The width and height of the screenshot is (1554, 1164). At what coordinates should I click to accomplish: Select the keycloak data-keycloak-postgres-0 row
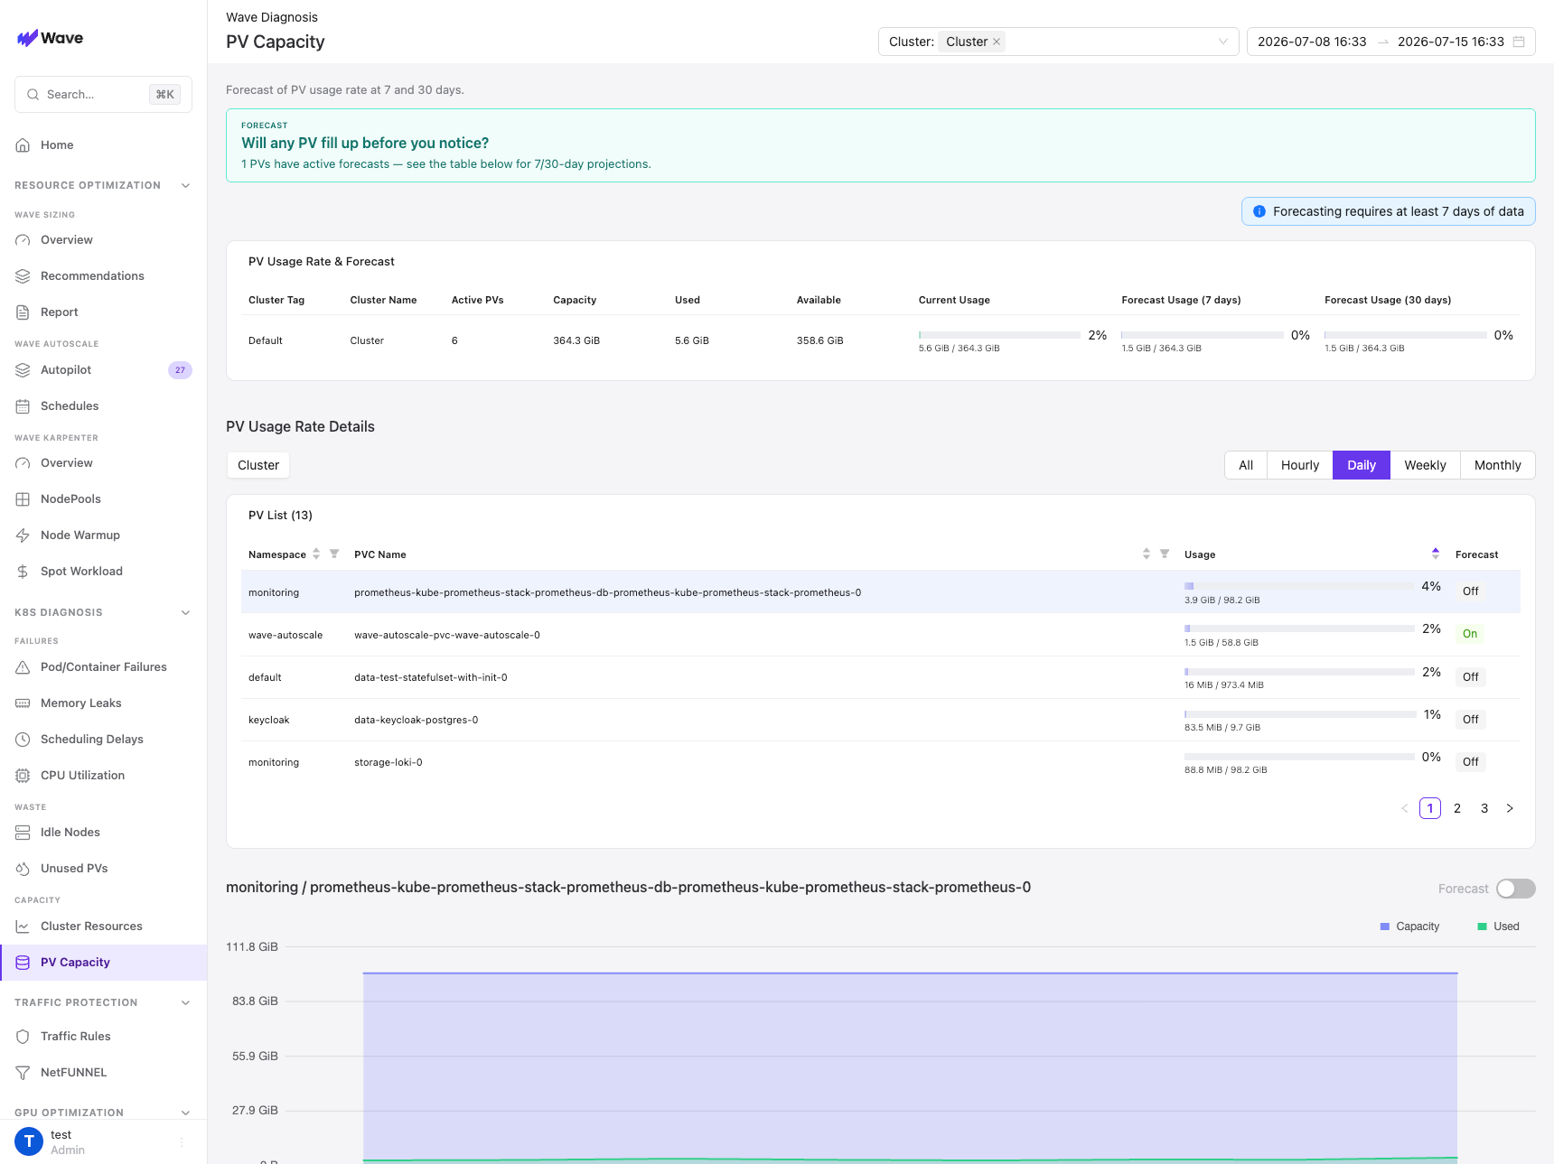pyautogui.click(x=881, y=720)
